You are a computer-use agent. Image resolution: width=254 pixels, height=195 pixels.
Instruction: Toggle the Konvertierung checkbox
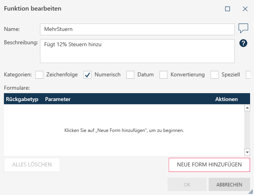point(163,75)
